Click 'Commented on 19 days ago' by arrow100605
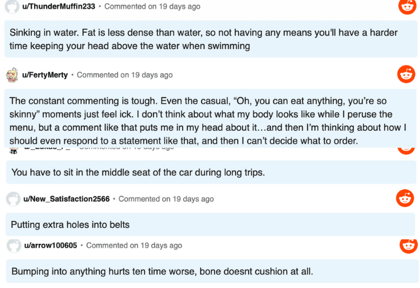The width and height of the screenshot is (420, 288). pos(134,245)
